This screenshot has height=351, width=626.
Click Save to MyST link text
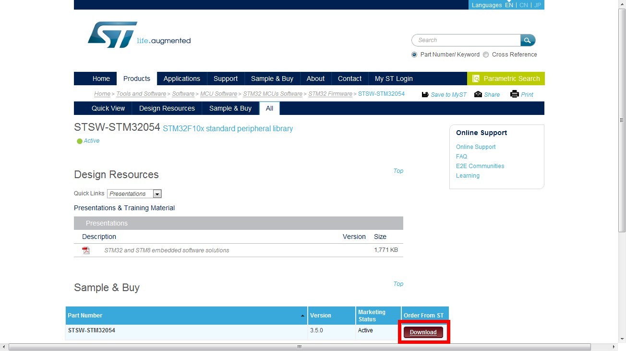448,95
